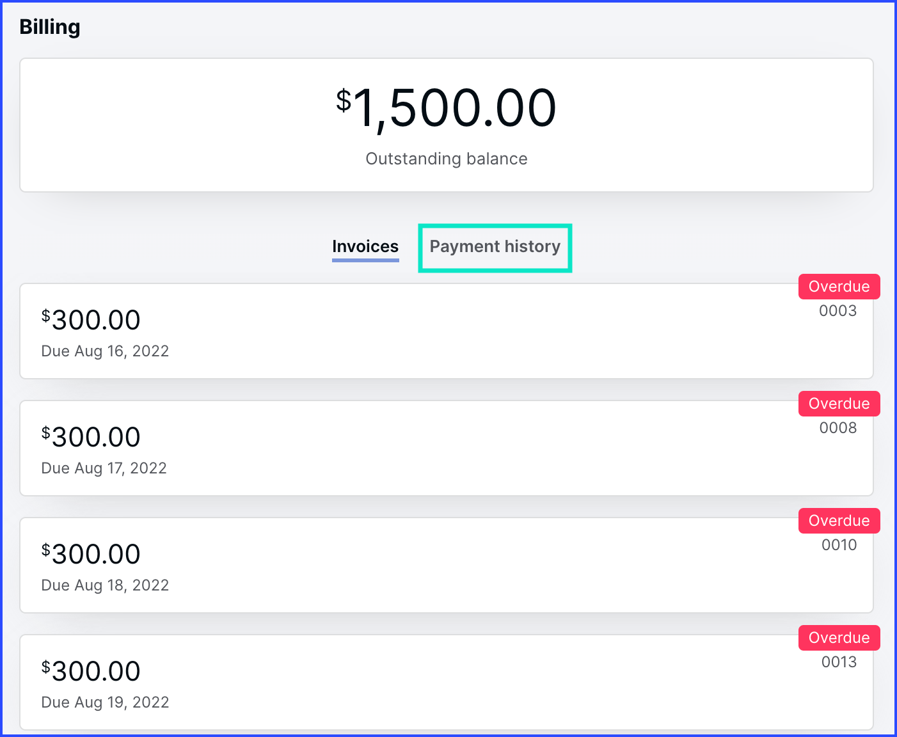Click the $300.00 amount on invoice 0008

pos(91,437)
